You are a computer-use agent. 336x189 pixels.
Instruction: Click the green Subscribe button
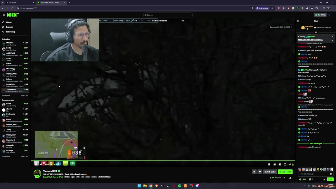point(285,172)
